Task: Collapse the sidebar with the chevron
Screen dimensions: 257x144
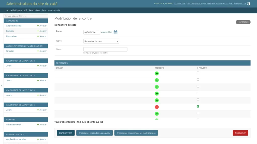Action: [x=2, y=85]
